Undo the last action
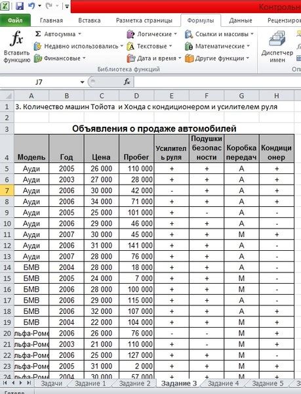 point(31,6)
